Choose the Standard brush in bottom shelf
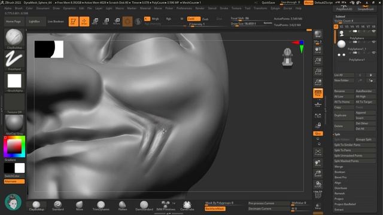 click(58, 205)
